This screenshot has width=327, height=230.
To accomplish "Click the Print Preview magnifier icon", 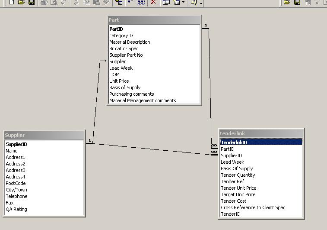I will point(54,2).
